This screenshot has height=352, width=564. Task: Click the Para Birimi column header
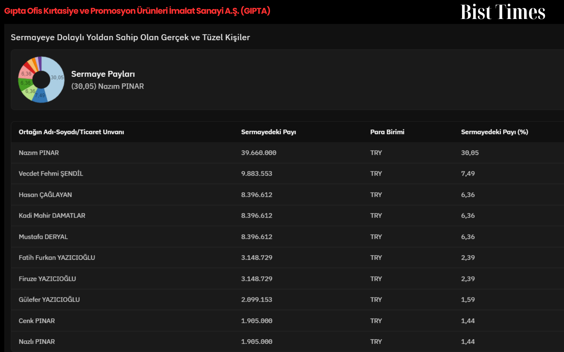click(x=387, y=132)
